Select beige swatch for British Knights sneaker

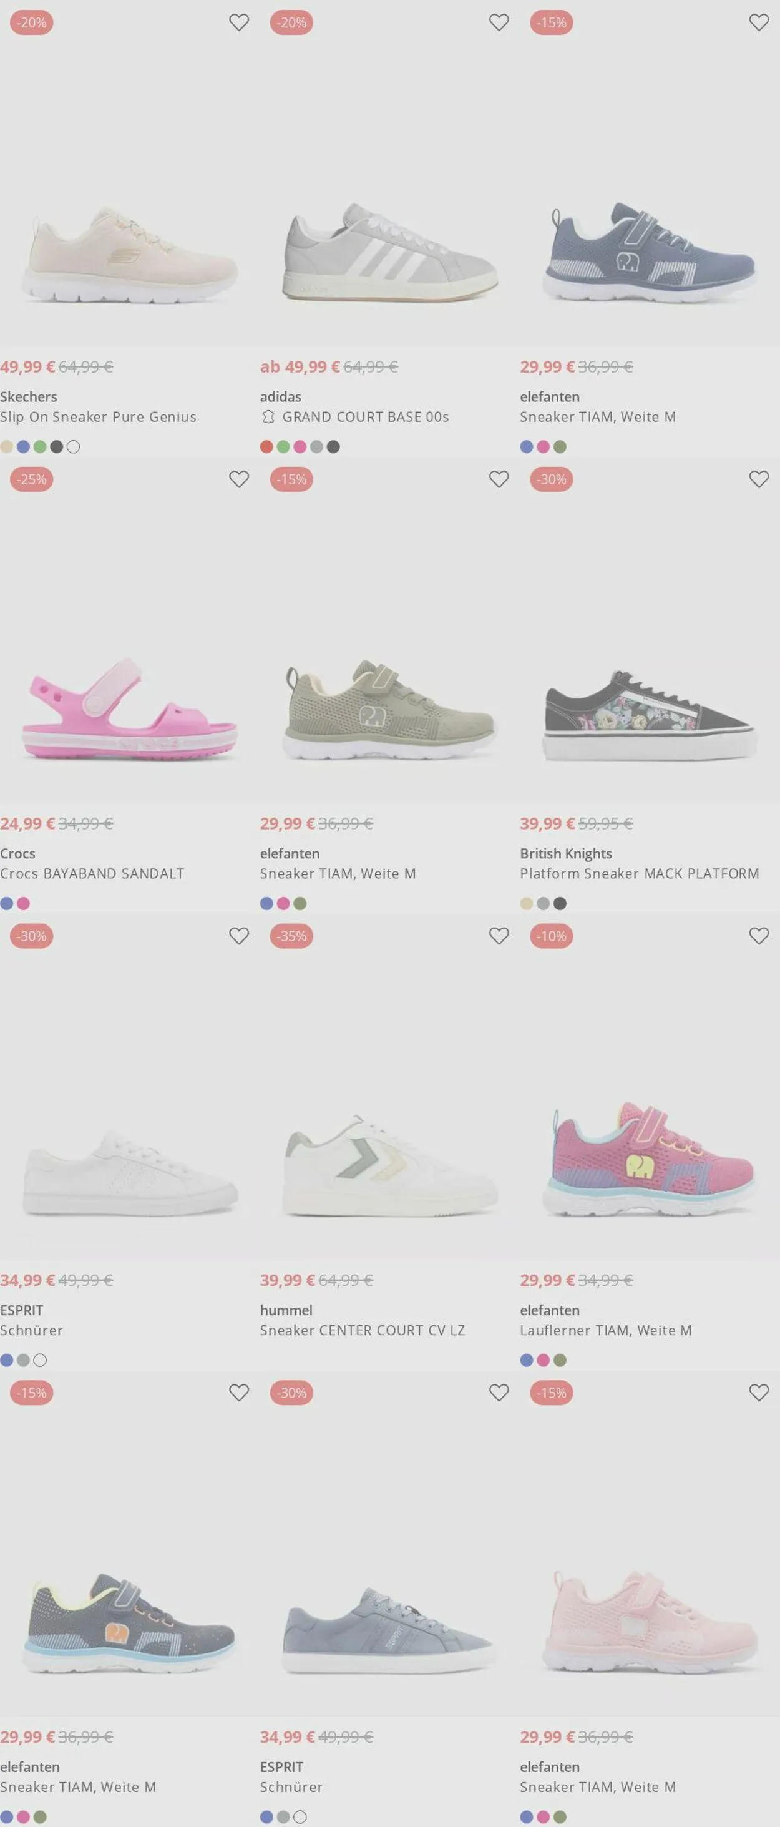tap(527, 904)
